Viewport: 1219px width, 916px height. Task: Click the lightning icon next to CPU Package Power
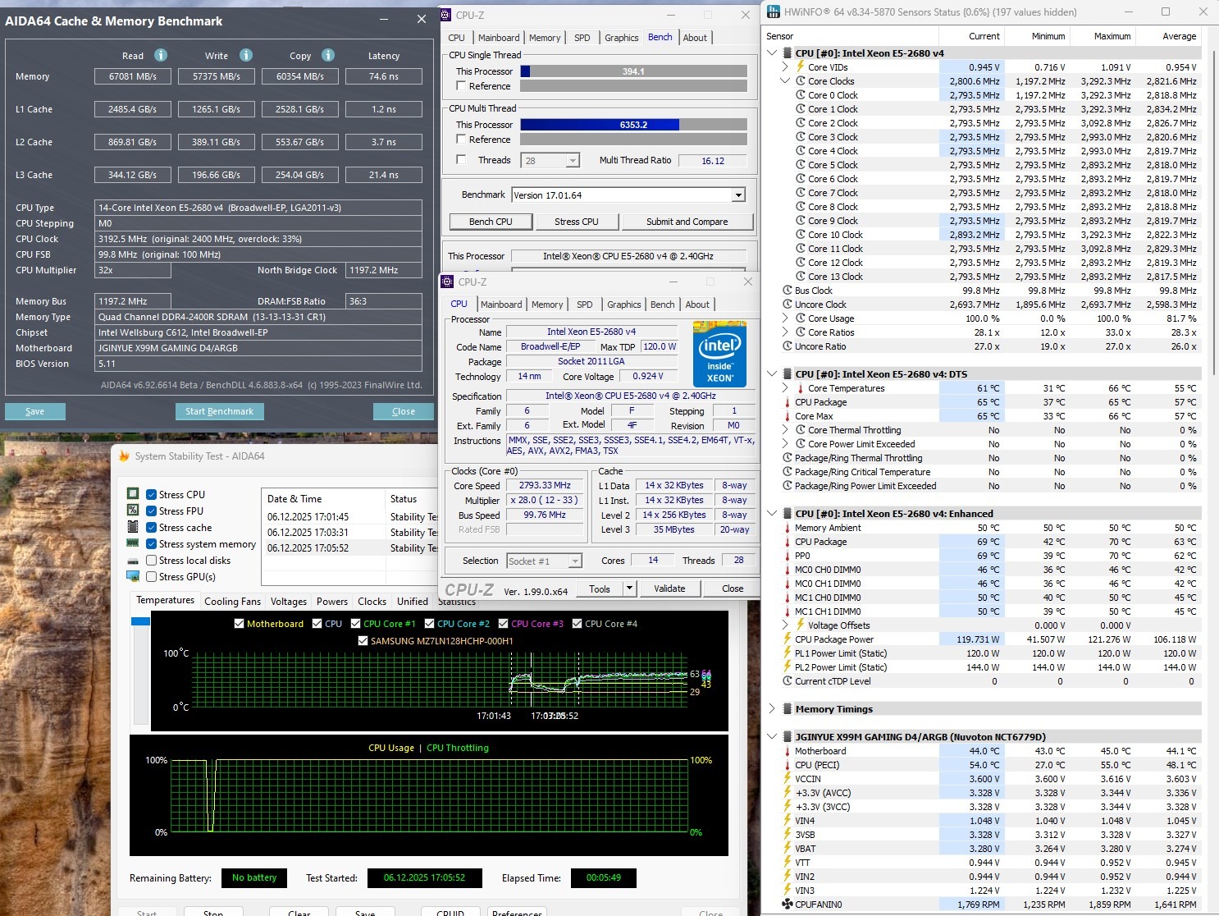coord(787,639)
